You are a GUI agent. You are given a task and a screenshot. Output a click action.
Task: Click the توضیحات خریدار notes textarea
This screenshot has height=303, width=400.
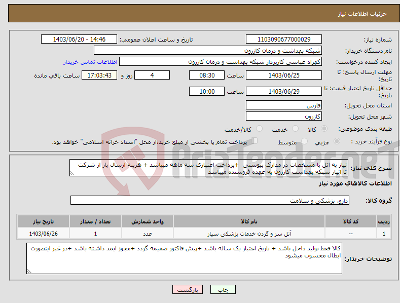coord(184,258)
